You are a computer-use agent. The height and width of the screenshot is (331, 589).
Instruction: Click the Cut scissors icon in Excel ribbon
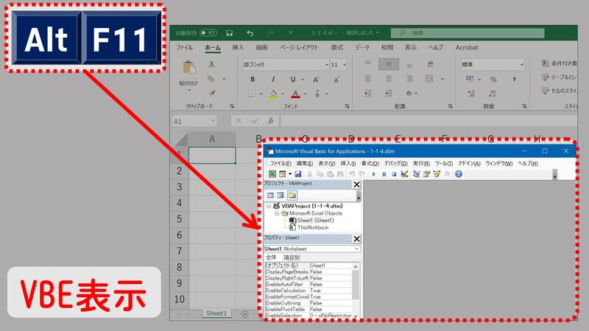tap(212, 64)
